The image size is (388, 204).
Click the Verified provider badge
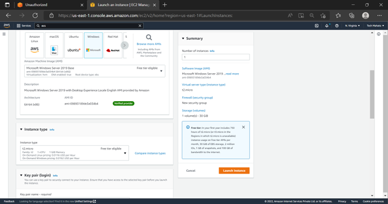(123, 103)
